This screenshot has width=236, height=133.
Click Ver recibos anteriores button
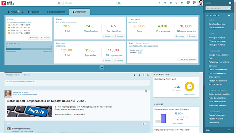tap(187, 59)
